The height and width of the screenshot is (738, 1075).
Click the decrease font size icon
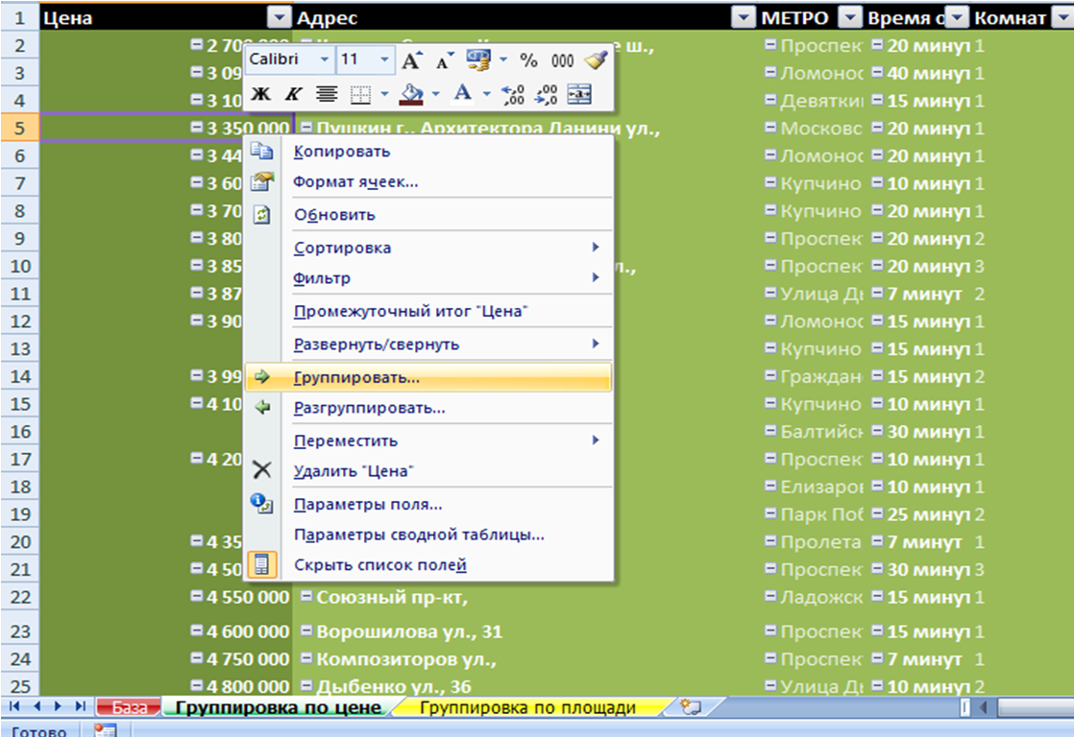(443, 60)
